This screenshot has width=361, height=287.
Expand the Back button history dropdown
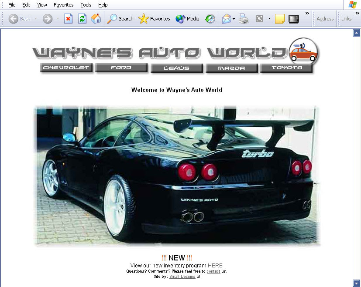pyautogui.click(x=36, y=19)
